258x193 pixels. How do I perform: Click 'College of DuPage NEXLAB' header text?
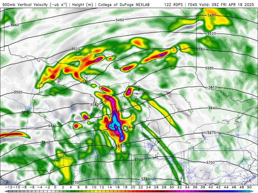click(124, 5)
